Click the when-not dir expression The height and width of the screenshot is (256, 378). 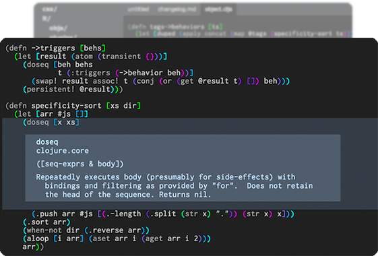click(53, 230)
